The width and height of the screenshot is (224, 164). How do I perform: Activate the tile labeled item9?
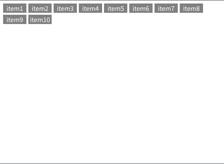[15, 19]
